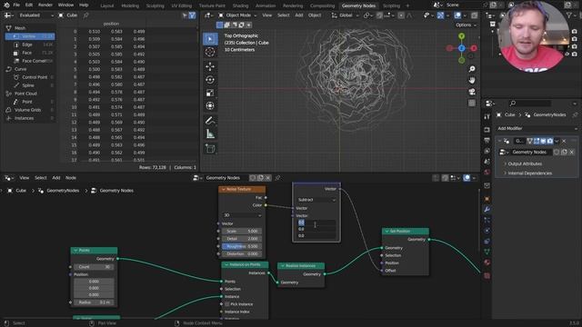The image size is (582, 327).
Task: Toggle viewport gizmo visibility button
Action: (x=440, y=15)
